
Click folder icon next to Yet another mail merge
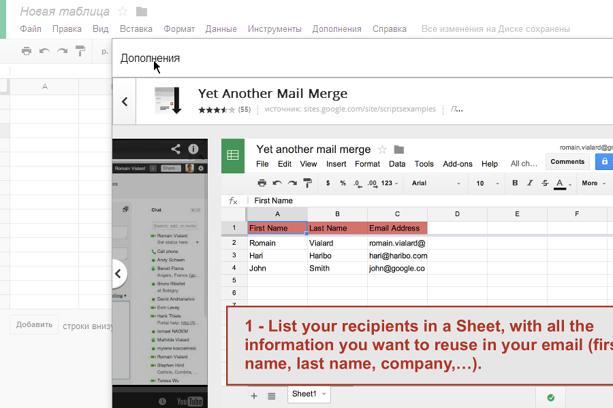click(x=398, y=150)
